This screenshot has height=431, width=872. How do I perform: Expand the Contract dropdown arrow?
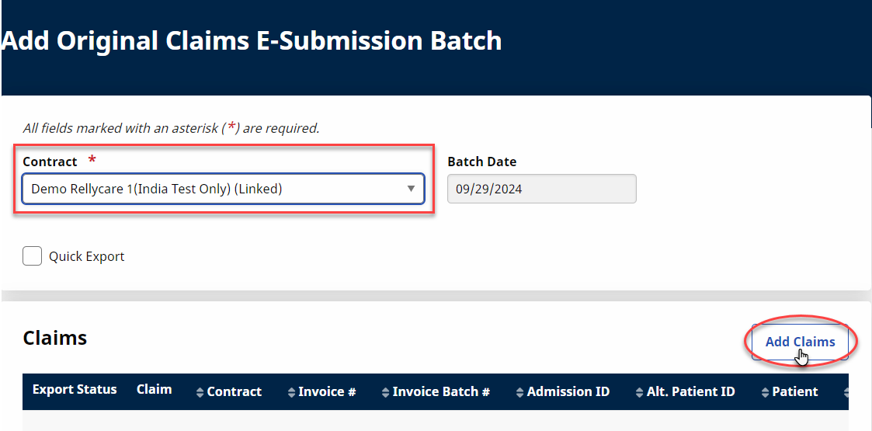pos(411,189)
